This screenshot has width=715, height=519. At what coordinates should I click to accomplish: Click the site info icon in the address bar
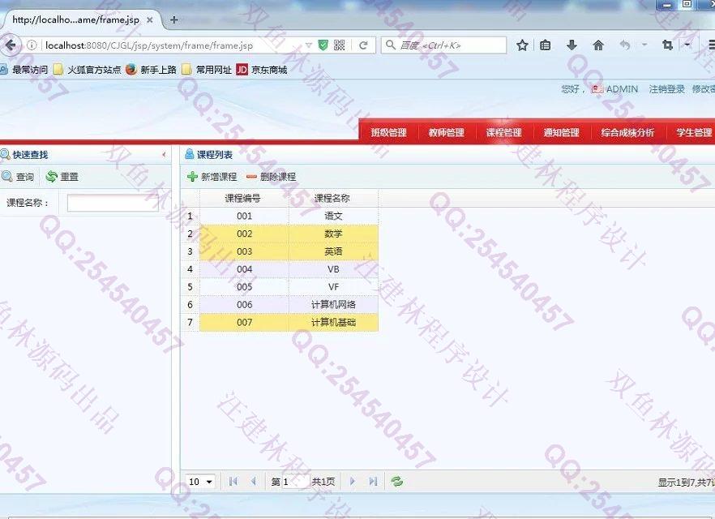click(x=32, y=45)
